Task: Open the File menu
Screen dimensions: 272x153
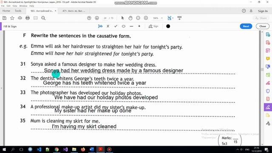Action: tap(3, 6)
